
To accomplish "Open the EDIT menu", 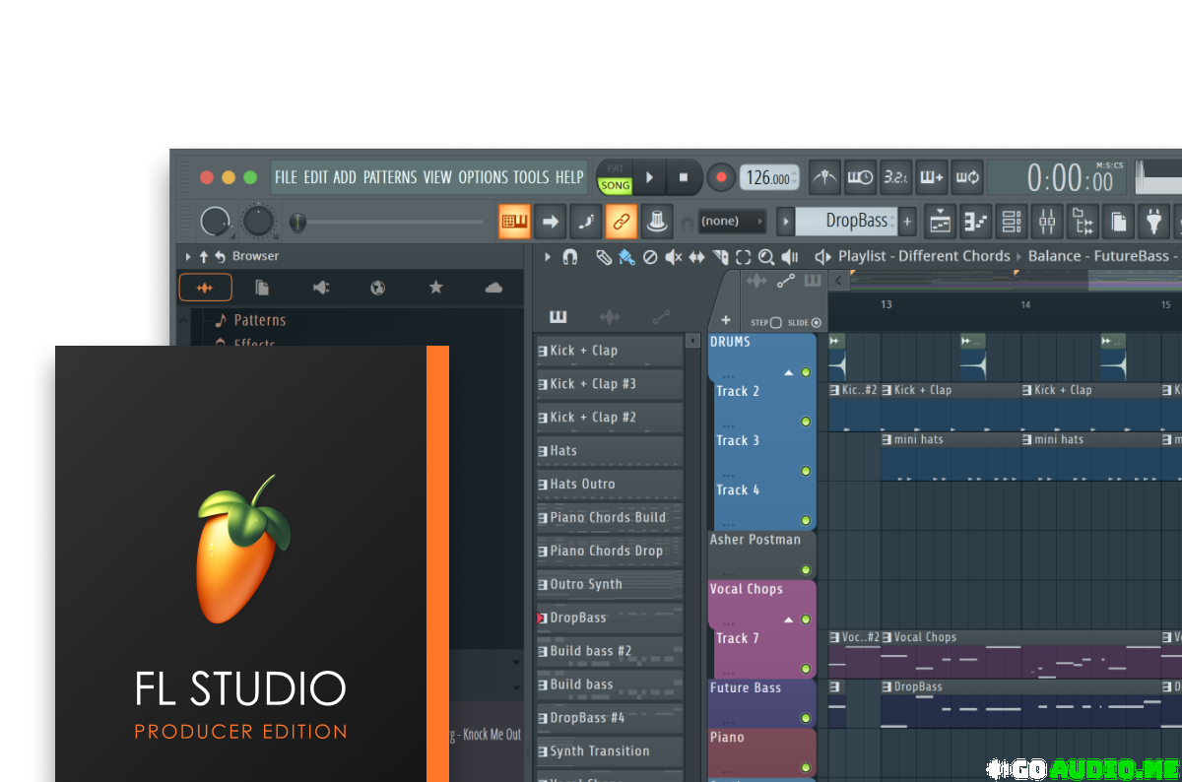I will pyautogui.click(x=315, y=177).
